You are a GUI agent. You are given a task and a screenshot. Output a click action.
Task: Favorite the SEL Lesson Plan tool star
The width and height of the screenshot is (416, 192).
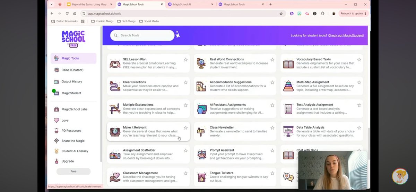(x=185, y=60)
